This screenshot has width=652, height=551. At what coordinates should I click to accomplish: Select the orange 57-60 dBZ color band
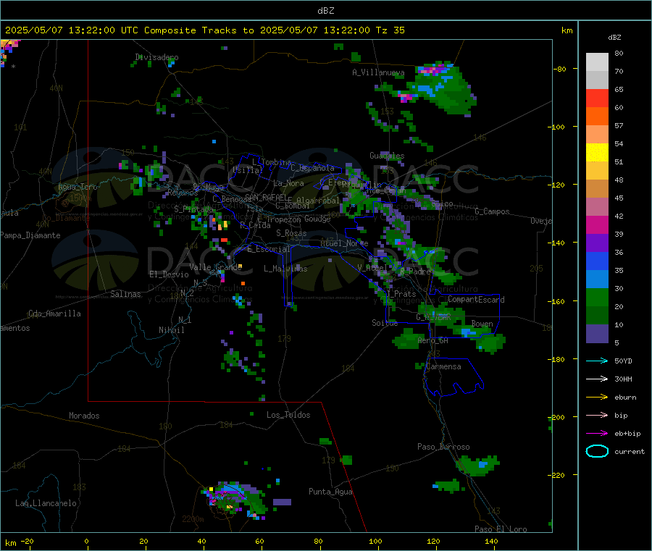click(x=597, y=117)
